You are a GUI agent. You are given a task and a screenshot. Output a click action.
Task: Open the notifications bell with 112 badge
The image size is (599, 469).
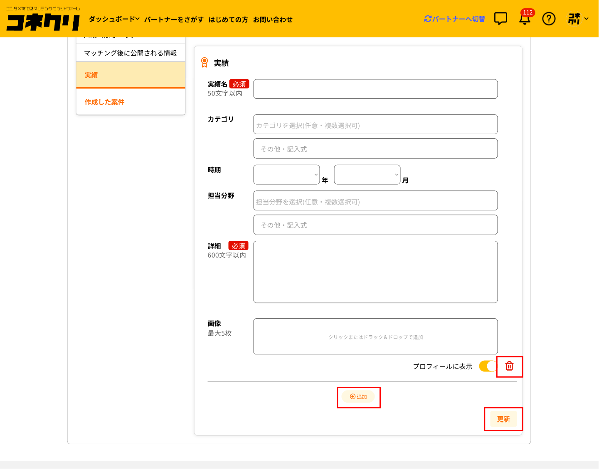coord(525,19)
